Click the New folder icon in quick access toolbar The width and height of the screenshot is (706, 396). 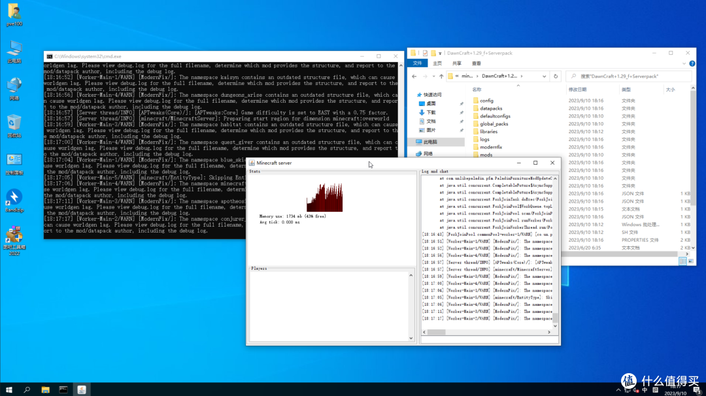tap(433, 53)
